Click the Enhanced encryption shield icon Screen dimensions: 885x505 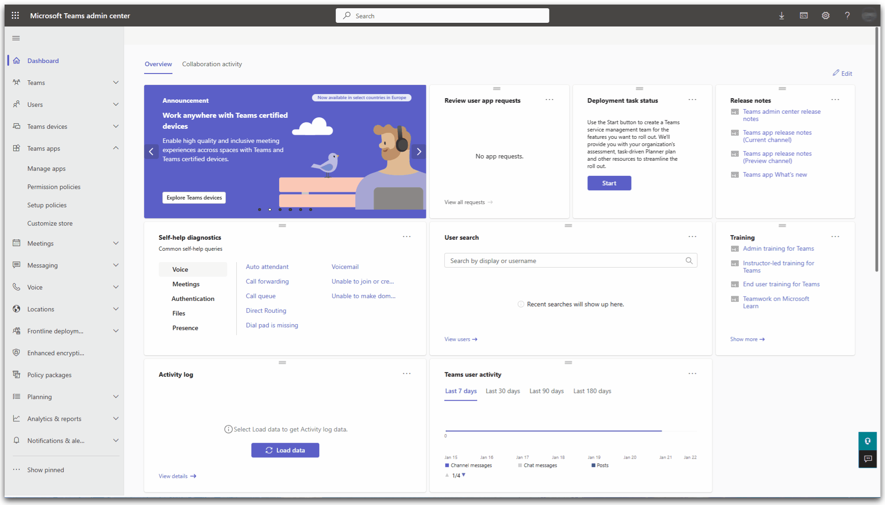click(x=16, y=353)
